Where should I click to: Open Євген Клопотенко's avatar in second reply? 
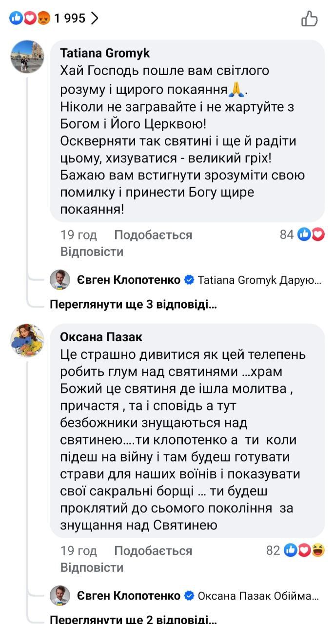click(x=60, y=596)
